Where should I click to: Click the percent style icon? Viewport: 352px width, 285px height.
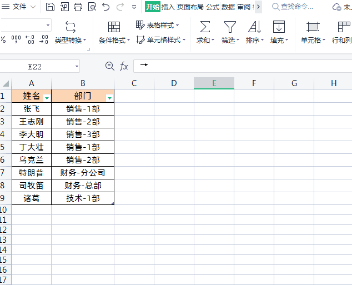coord(3,39)
